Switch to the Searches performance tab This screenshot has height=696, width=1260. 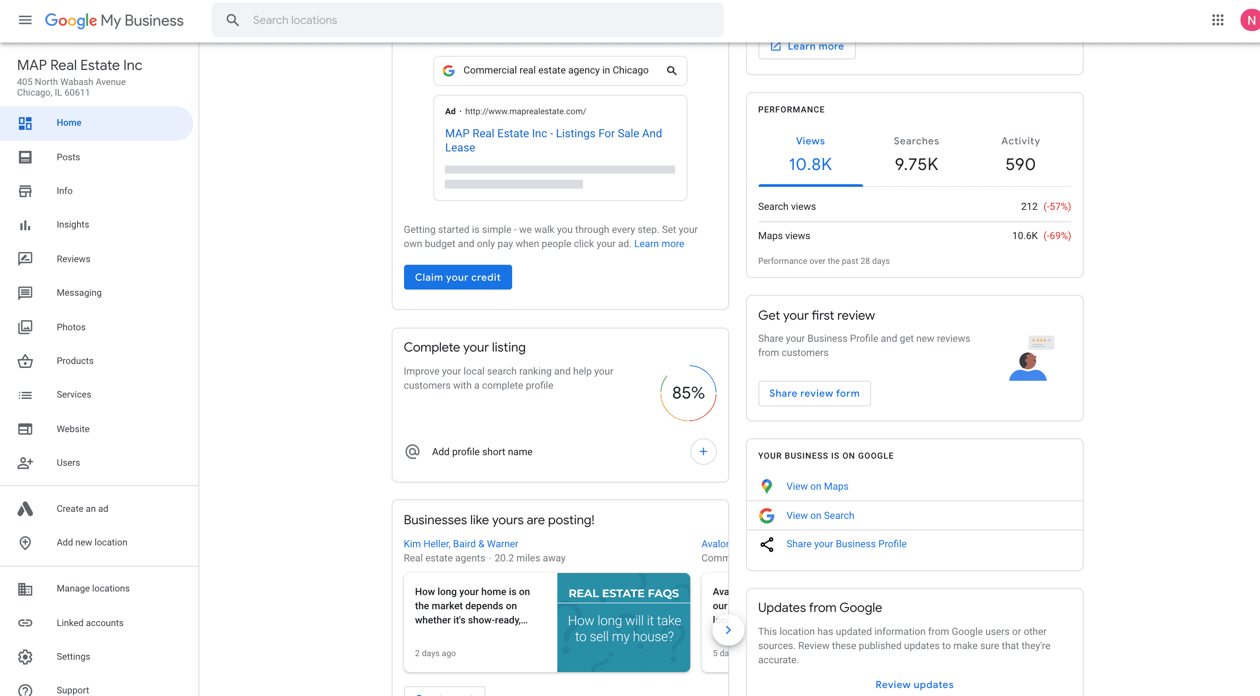tap(916, 155)
